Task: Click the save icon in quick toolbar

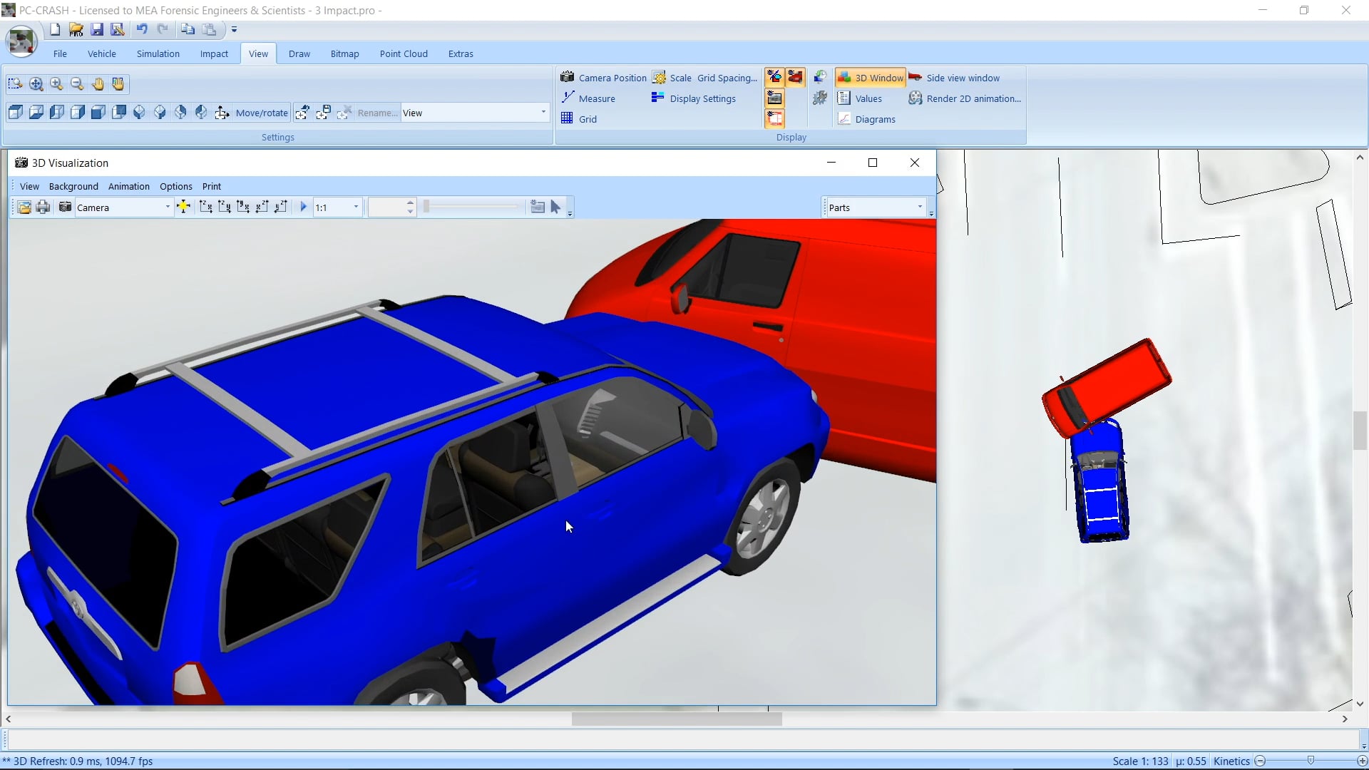Action: point(97,29)
